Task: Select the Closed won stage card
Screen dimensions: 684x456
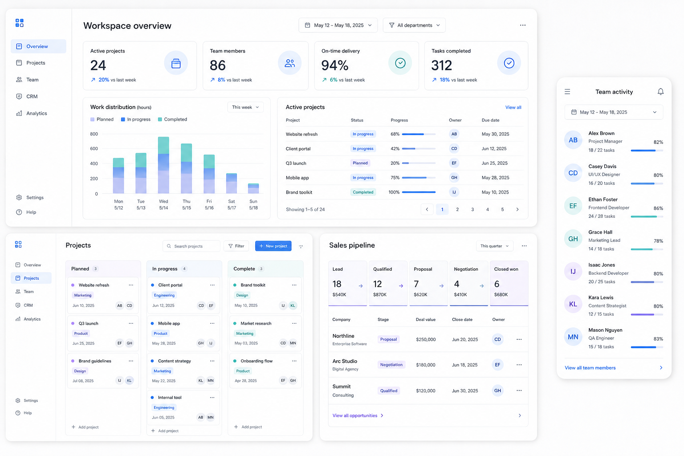Action: coord(509,283)
